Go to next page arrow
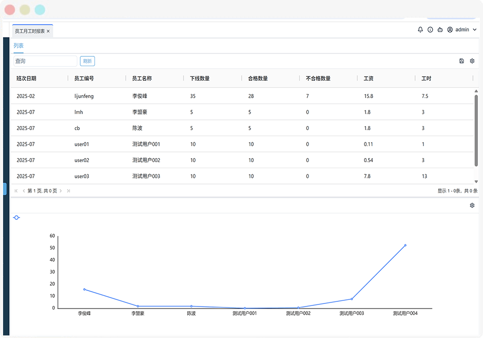The width and height of the screenshot is (483, 338). click(61, 191)
